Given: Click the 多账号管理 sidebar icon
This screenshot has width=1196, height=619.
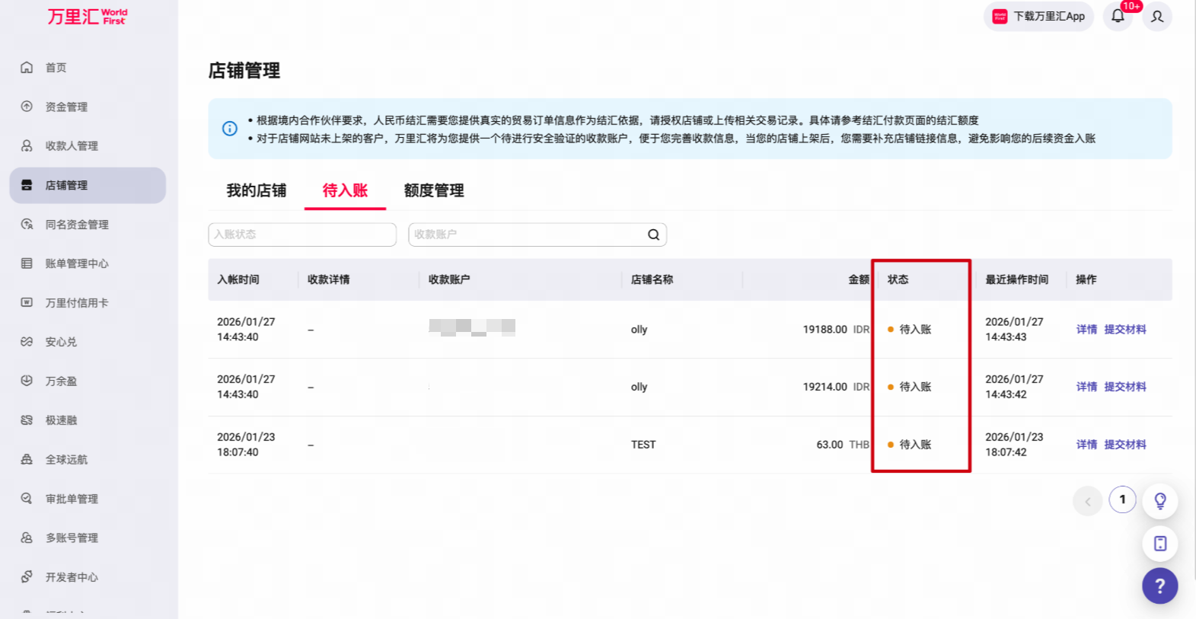Looking at the screenshot, I should coord(27,538).
